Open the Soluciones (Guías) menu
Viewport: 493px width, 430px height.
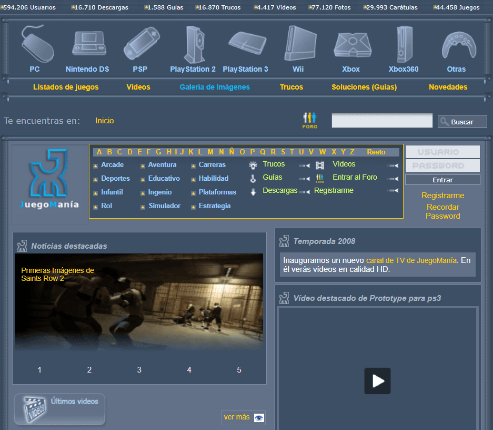pyautogui.click(x=364, y=87)
